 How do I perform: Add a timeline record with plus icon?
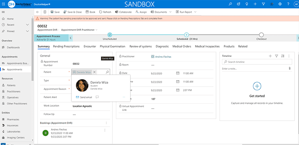click(270, 56)
